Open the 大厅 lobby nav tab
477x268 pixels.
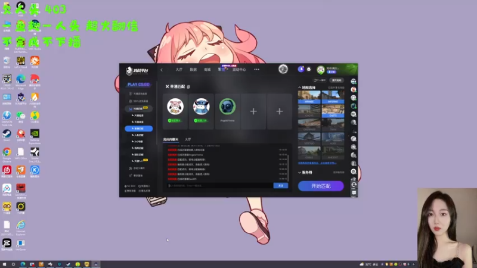179,70
